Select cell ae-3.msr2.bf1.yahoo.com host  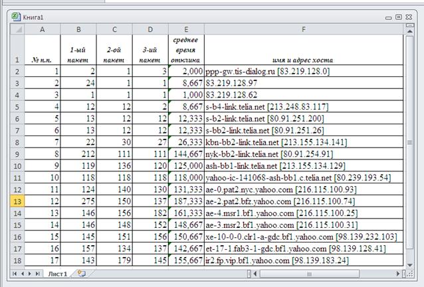point(304,225)
